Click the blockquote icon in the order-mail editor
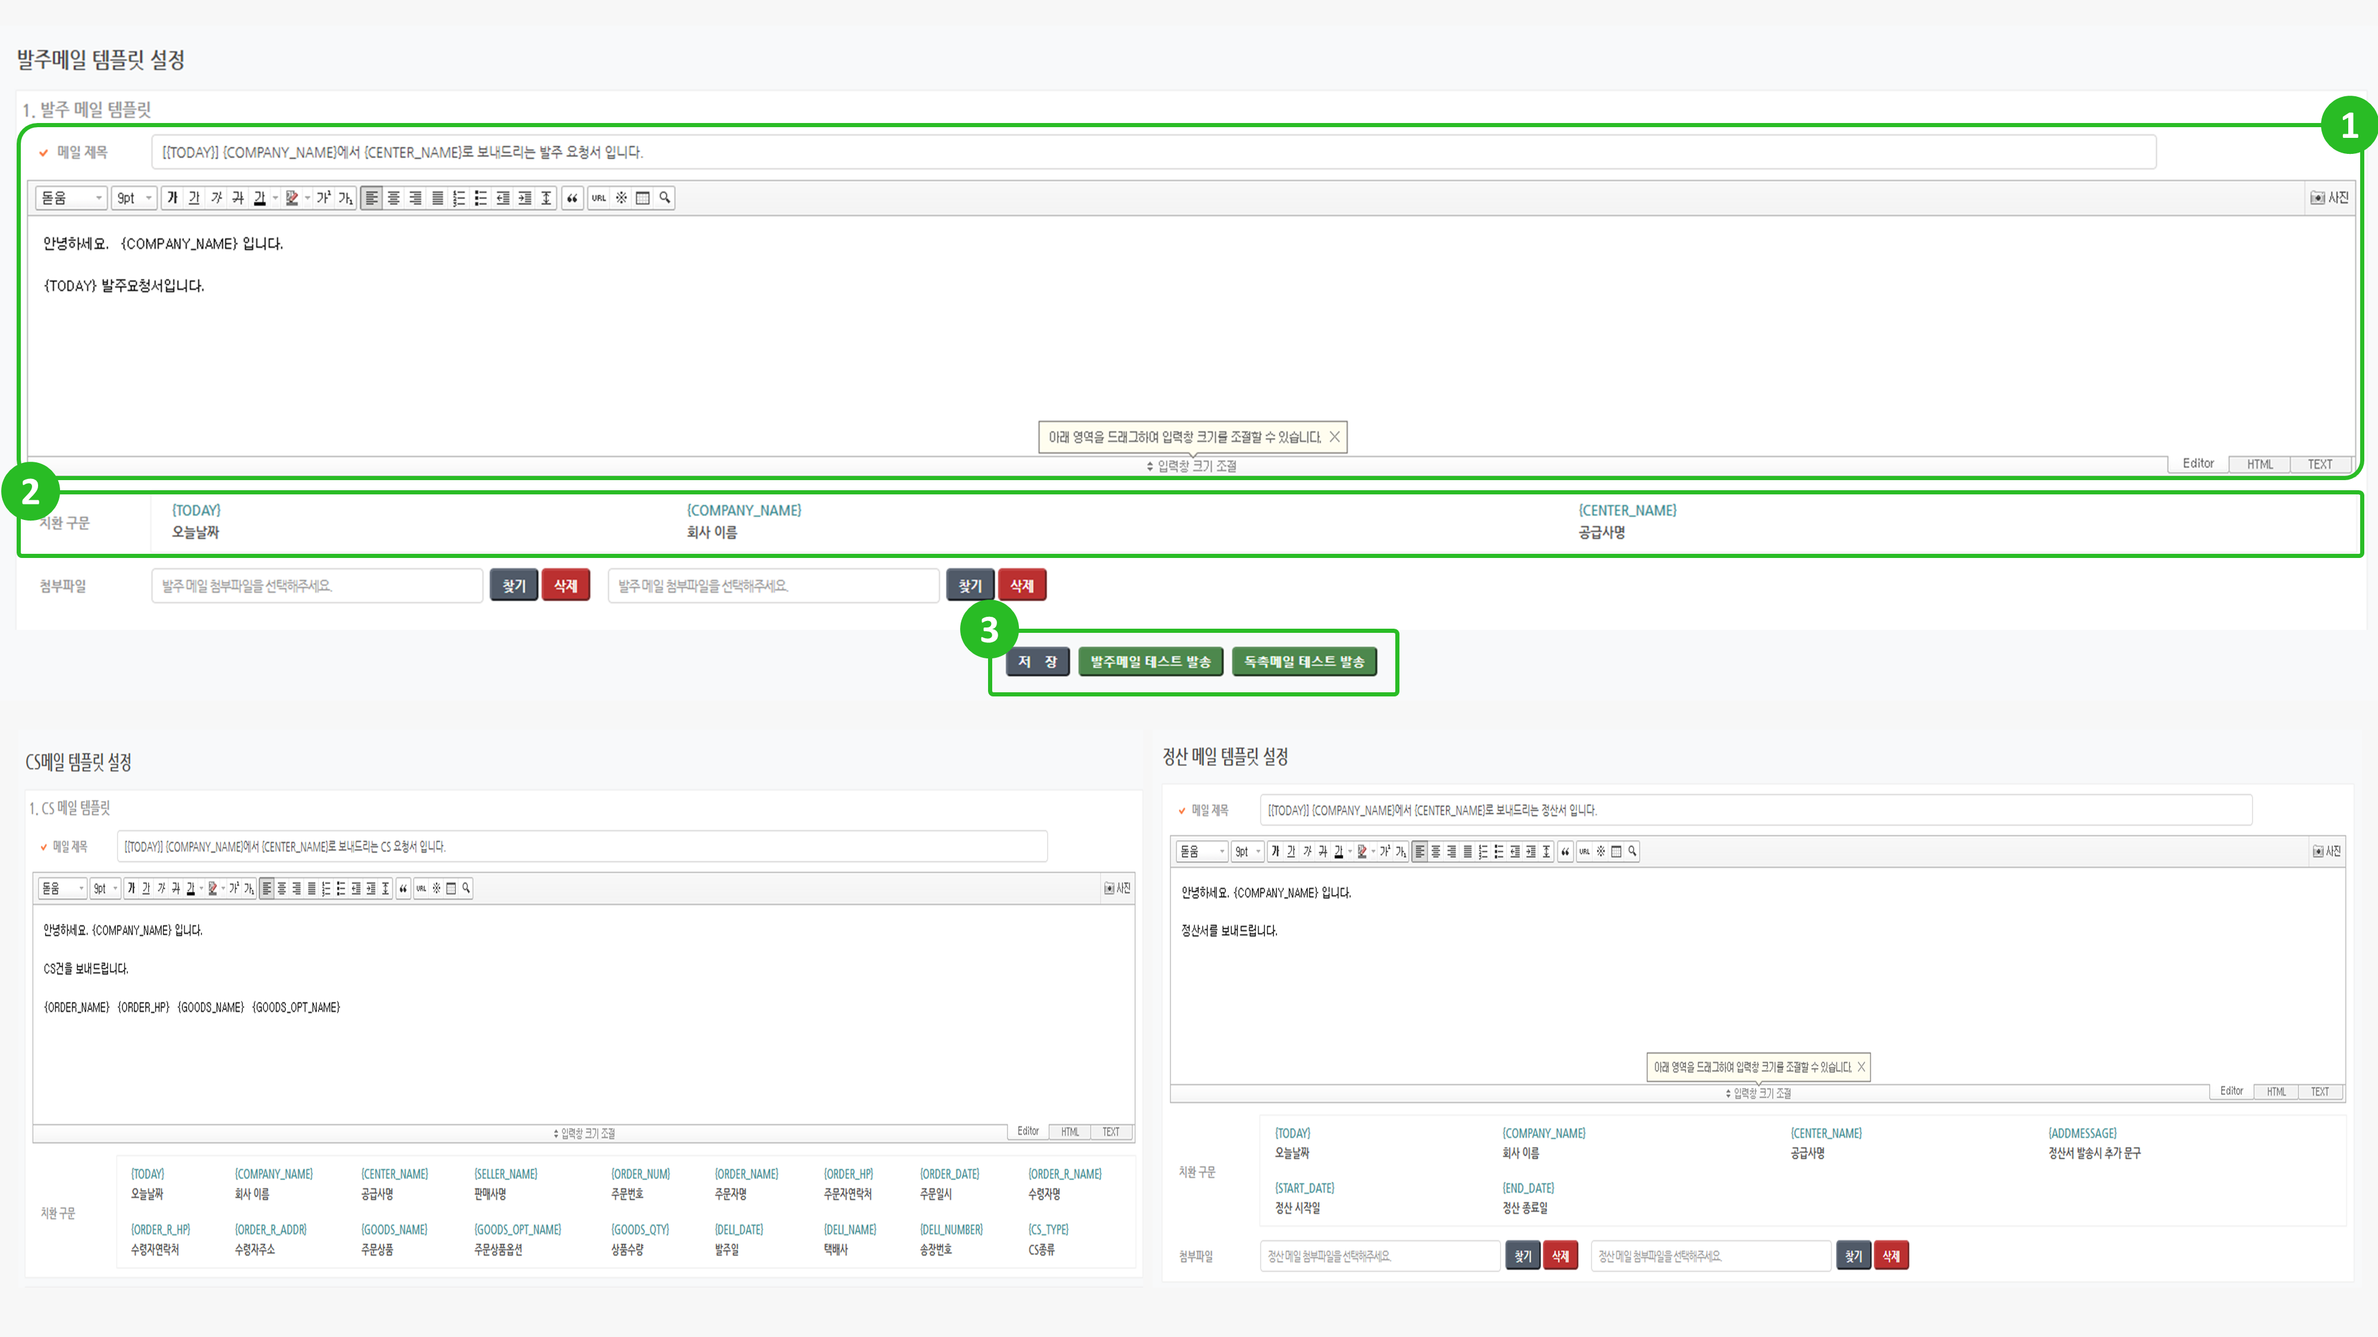 point(573,197)
